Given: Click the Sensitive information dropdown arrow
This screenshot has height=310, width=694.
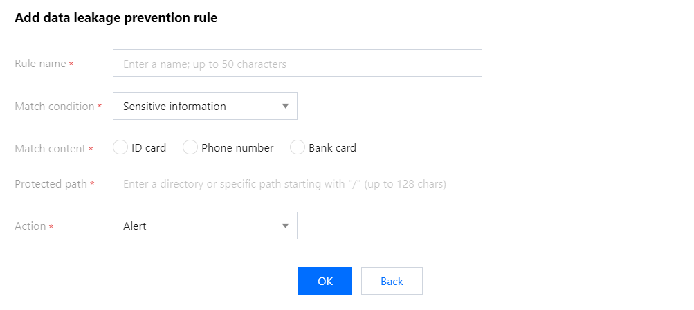Looking at the screenshot, I should click(285, 107).
